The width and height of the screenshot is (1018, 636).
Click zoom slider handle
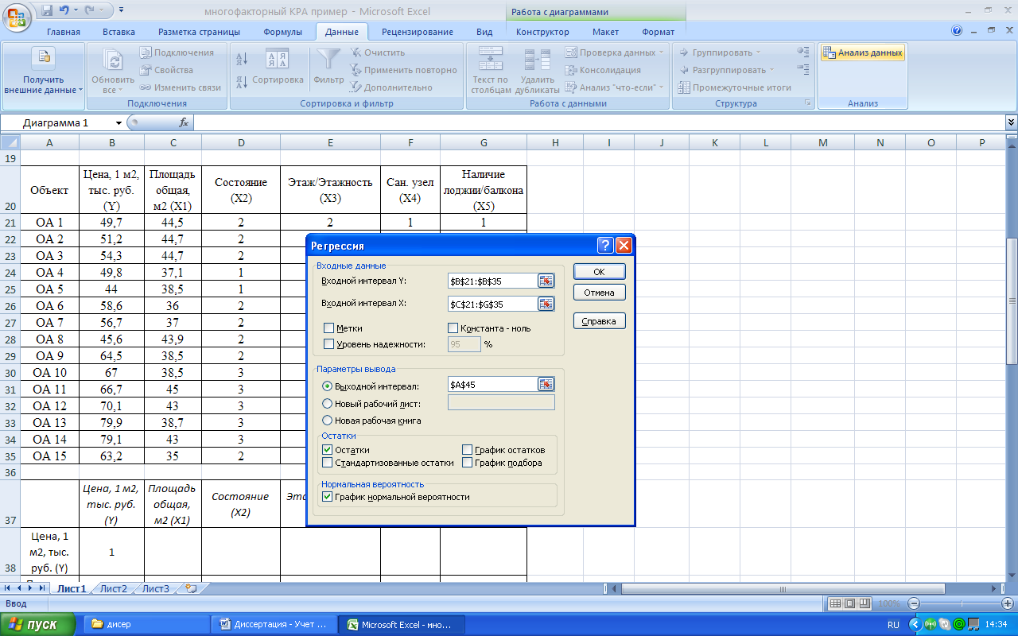(x=960, y=603)
